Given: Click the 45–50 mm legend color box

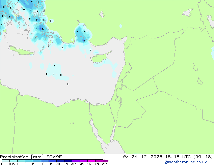Looking at the screenshot, I should click(x=99, y=161).
